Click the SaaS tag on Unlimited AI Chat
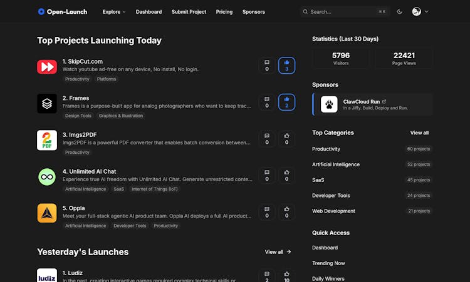 118,189
